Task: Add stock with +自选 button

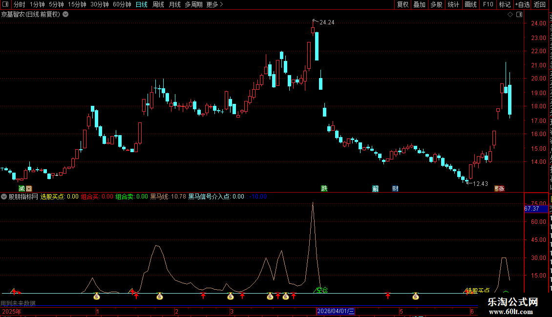Action: [x=522, y=4]
